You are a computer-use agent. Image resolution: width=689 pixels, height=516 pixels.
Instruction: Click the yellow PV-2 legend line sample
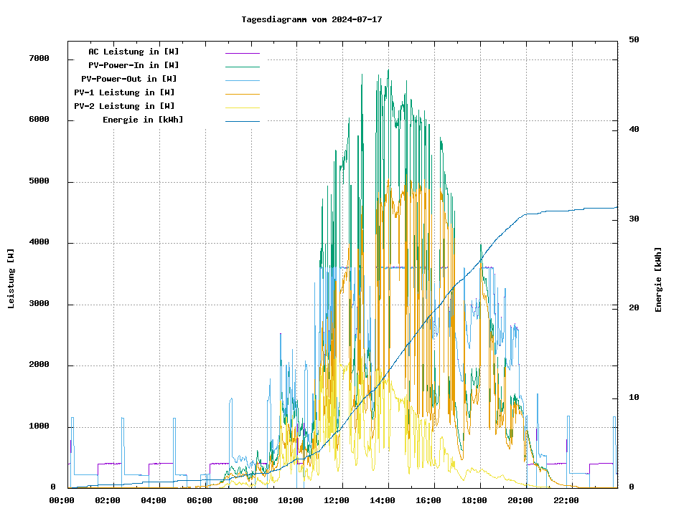242,107
